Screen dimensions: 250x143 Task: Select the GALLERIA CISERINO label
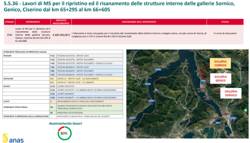coord(220,63)
